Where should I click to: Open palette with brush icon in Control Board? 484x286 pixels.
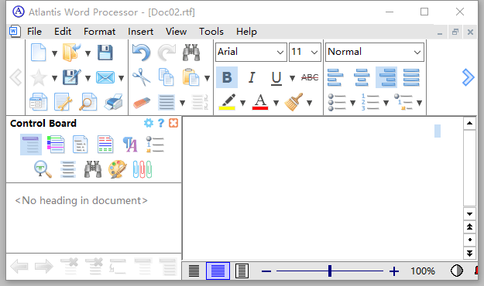click(118, 169)
